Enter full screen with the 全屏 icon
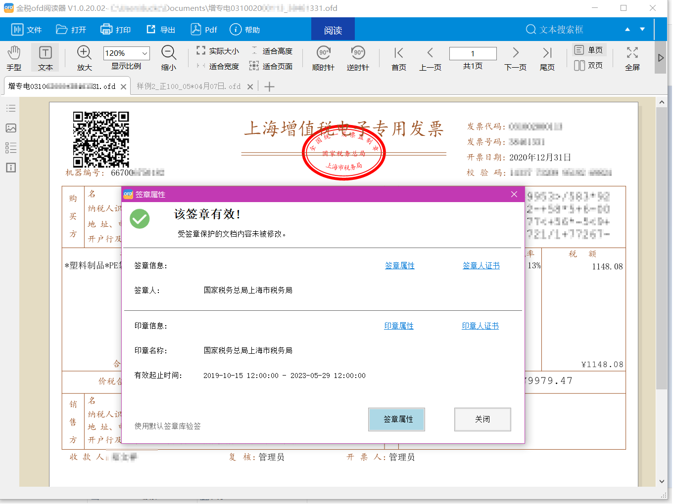Image resolution: width=673 pixels, height=504 pixels. (632, 57)
